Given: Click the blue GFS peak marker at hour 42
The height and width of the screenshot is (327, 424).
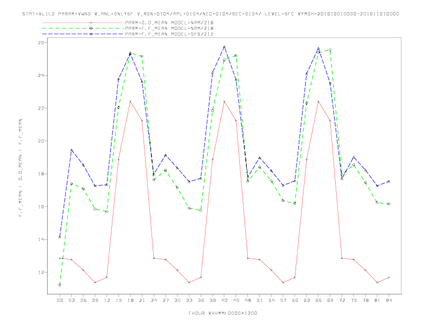Looking at the screenshot, I should tap(224, 47).
